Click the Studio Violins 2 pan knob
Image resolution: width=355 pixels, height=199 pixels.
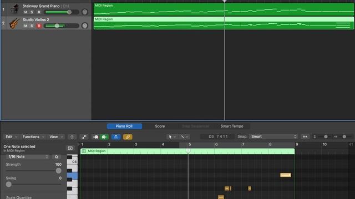85,25
